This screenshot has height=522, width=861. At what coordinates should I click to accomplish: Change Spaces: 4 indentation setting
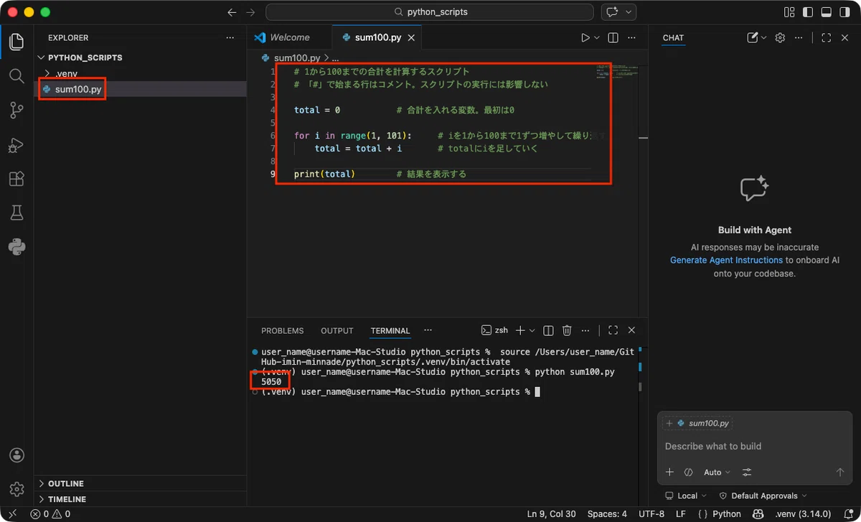pyautogui.click(x=607, y=514)
